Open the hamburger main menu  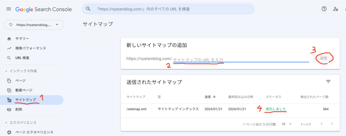[8, 9]
